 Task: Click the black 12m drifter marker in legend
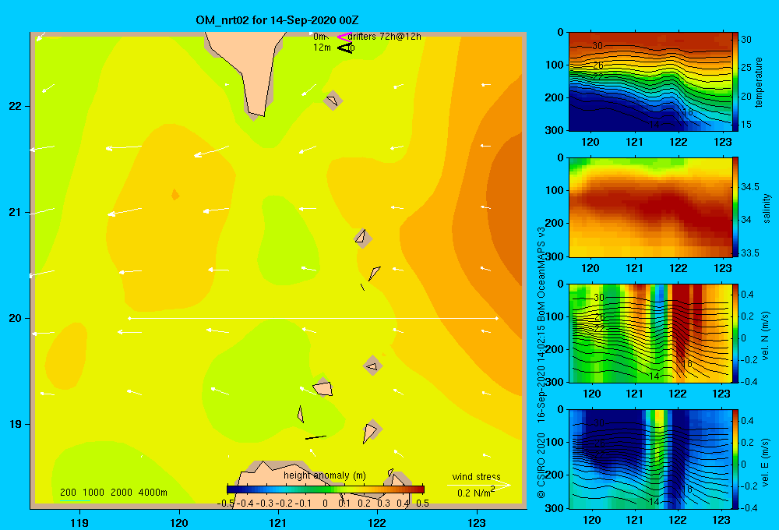[x=344, y=48]
